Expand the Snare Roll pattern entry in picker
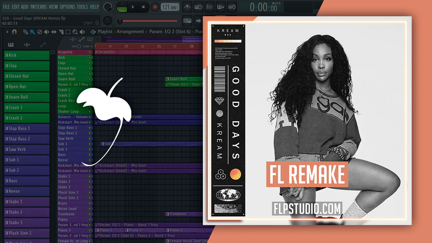This screenshot has width=432, height=243. click(6, 97)
